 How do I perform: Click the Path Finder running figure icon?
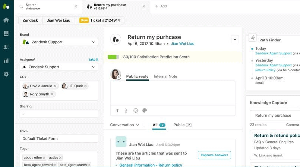point(253,38)
